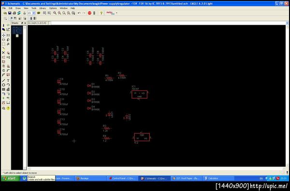The image size is (290, 191).
Task: Select the Wire line tool
Action: point(3,80)
